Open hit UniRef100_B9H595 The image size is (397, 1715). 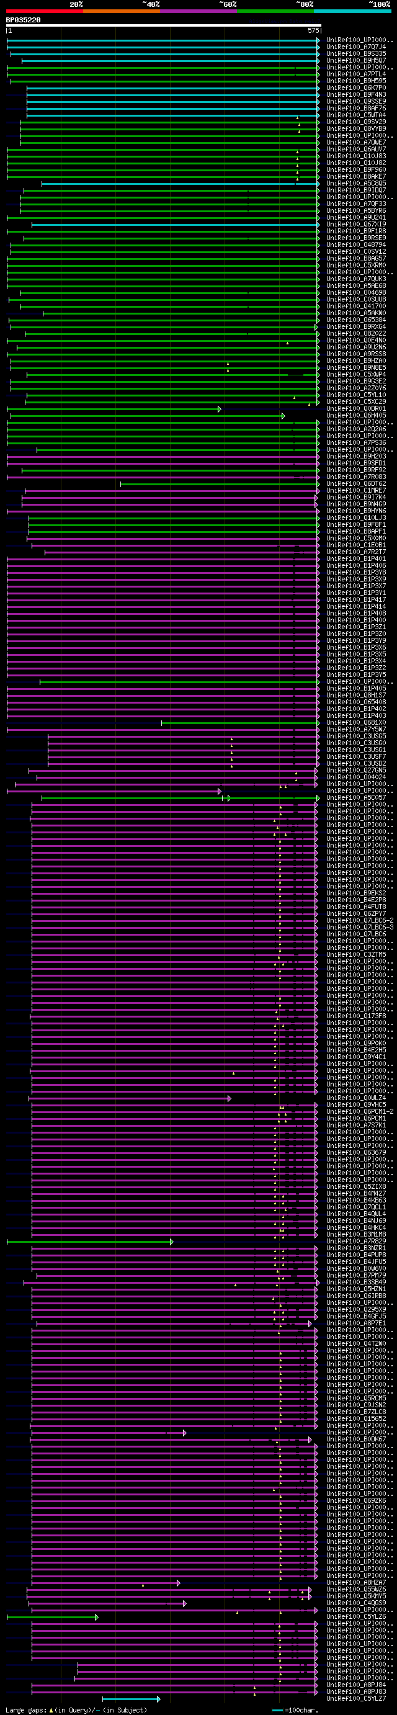click(x=355, y=81)
